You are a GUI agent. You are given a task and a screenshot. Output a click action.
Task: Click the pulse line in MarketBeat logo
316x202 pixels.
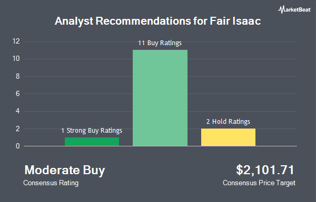[x=281, y=9]
